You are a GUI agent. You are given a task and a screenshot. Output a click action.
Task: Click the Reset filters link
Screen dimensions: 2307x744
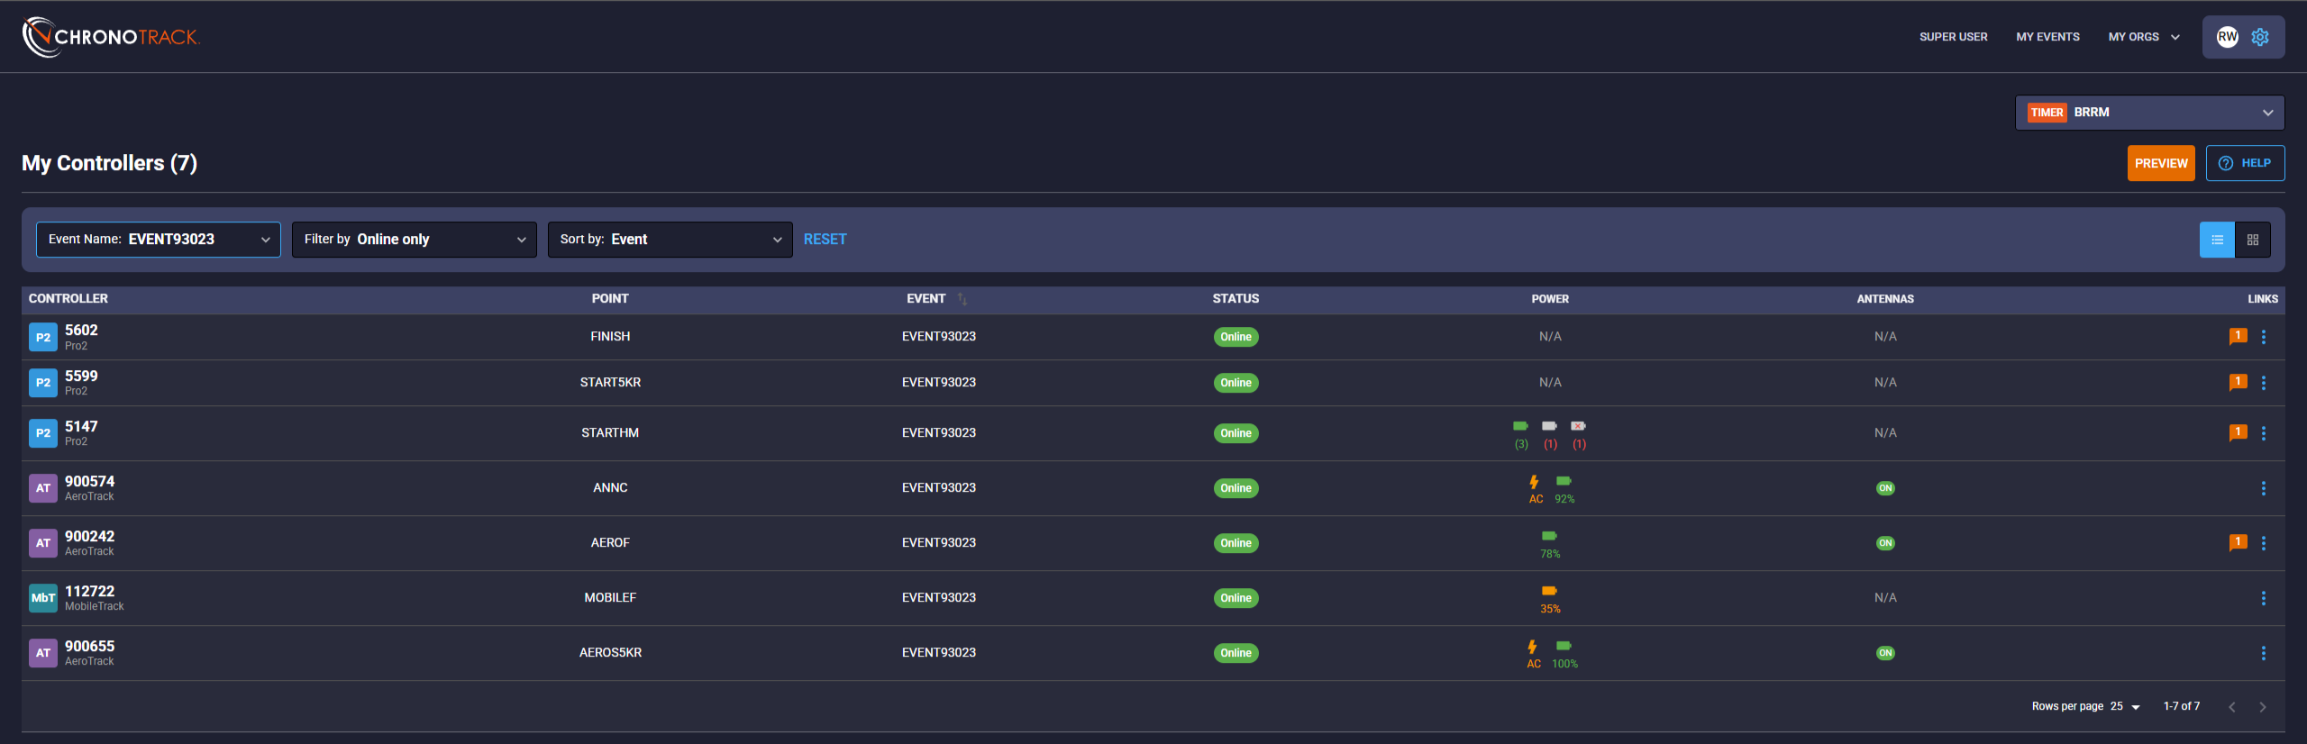tap(825, 240)
